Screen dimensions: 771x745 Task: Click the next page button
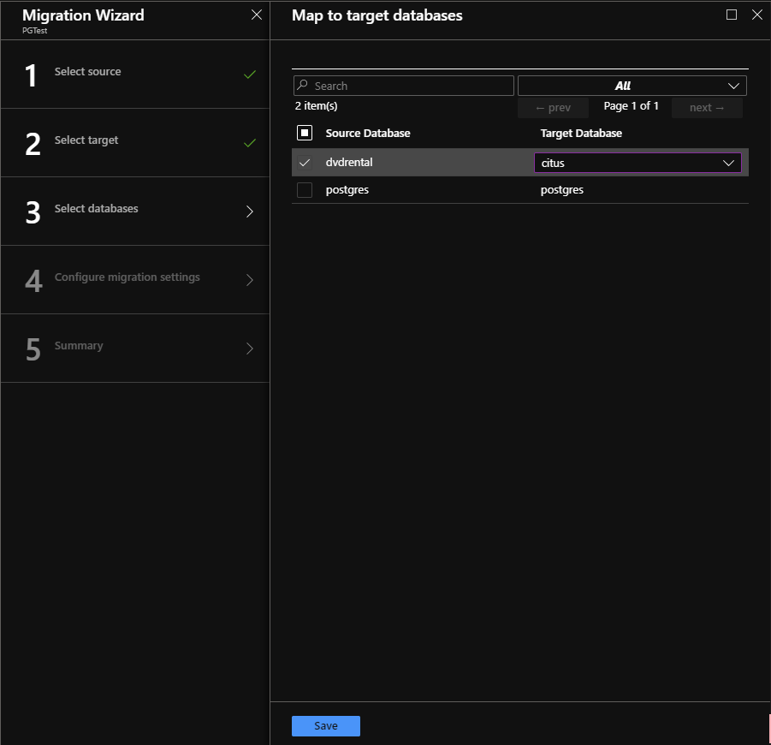(x=707, y=108)
